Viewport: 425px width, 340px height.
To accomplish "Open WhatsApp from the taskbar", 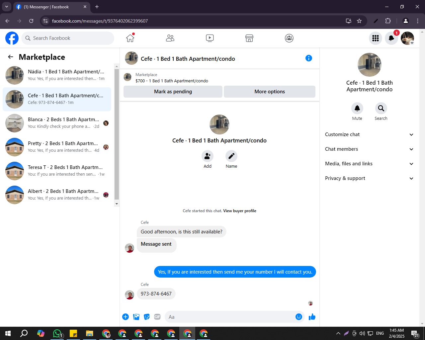I will [58, 333].
